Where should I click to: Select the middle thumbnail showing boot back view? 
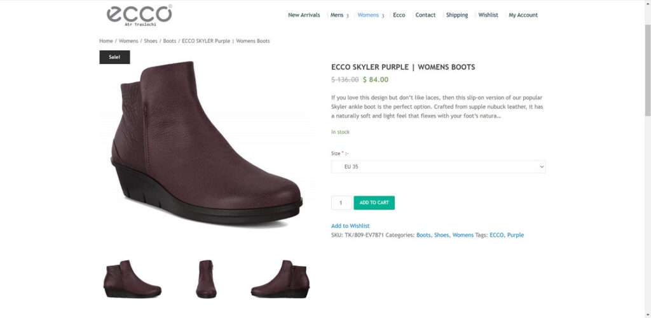point(206,279)
